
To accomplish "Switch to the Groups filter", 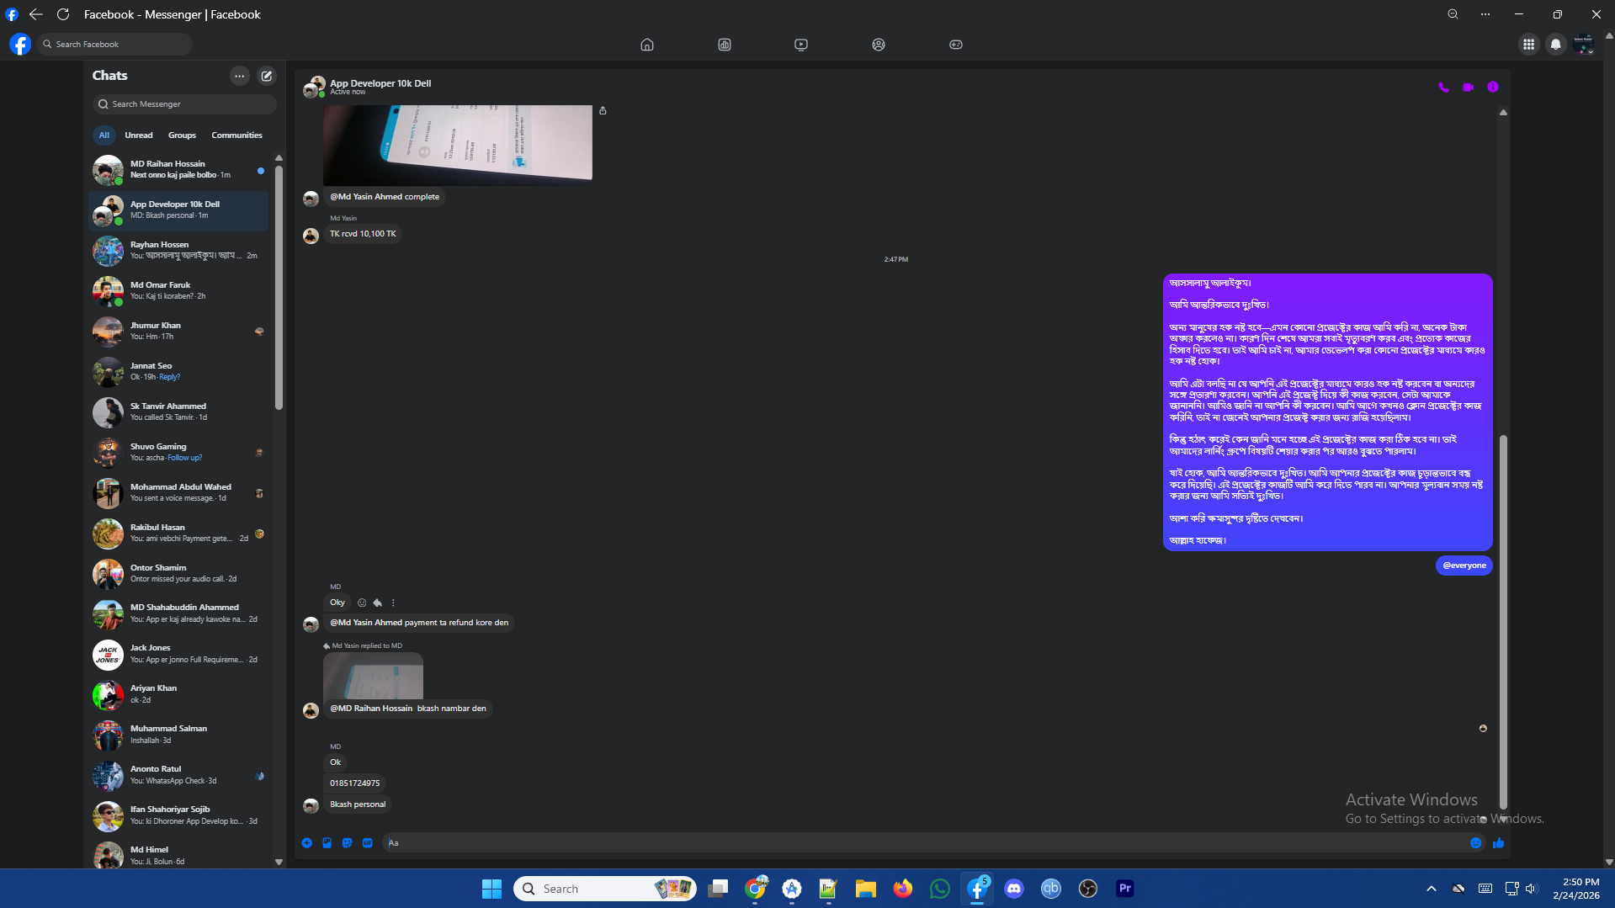I will tap(182, 135).
